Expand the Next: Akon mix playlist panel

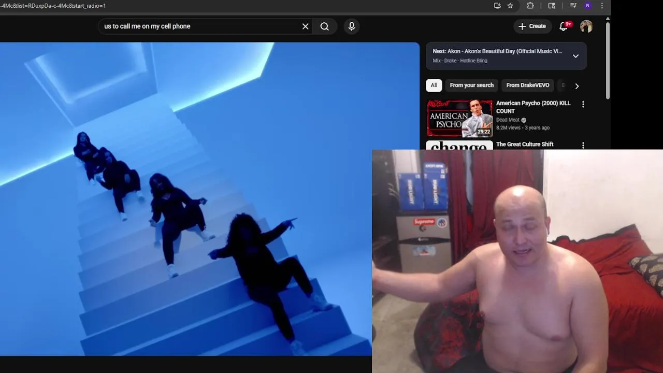pos(575,56)
